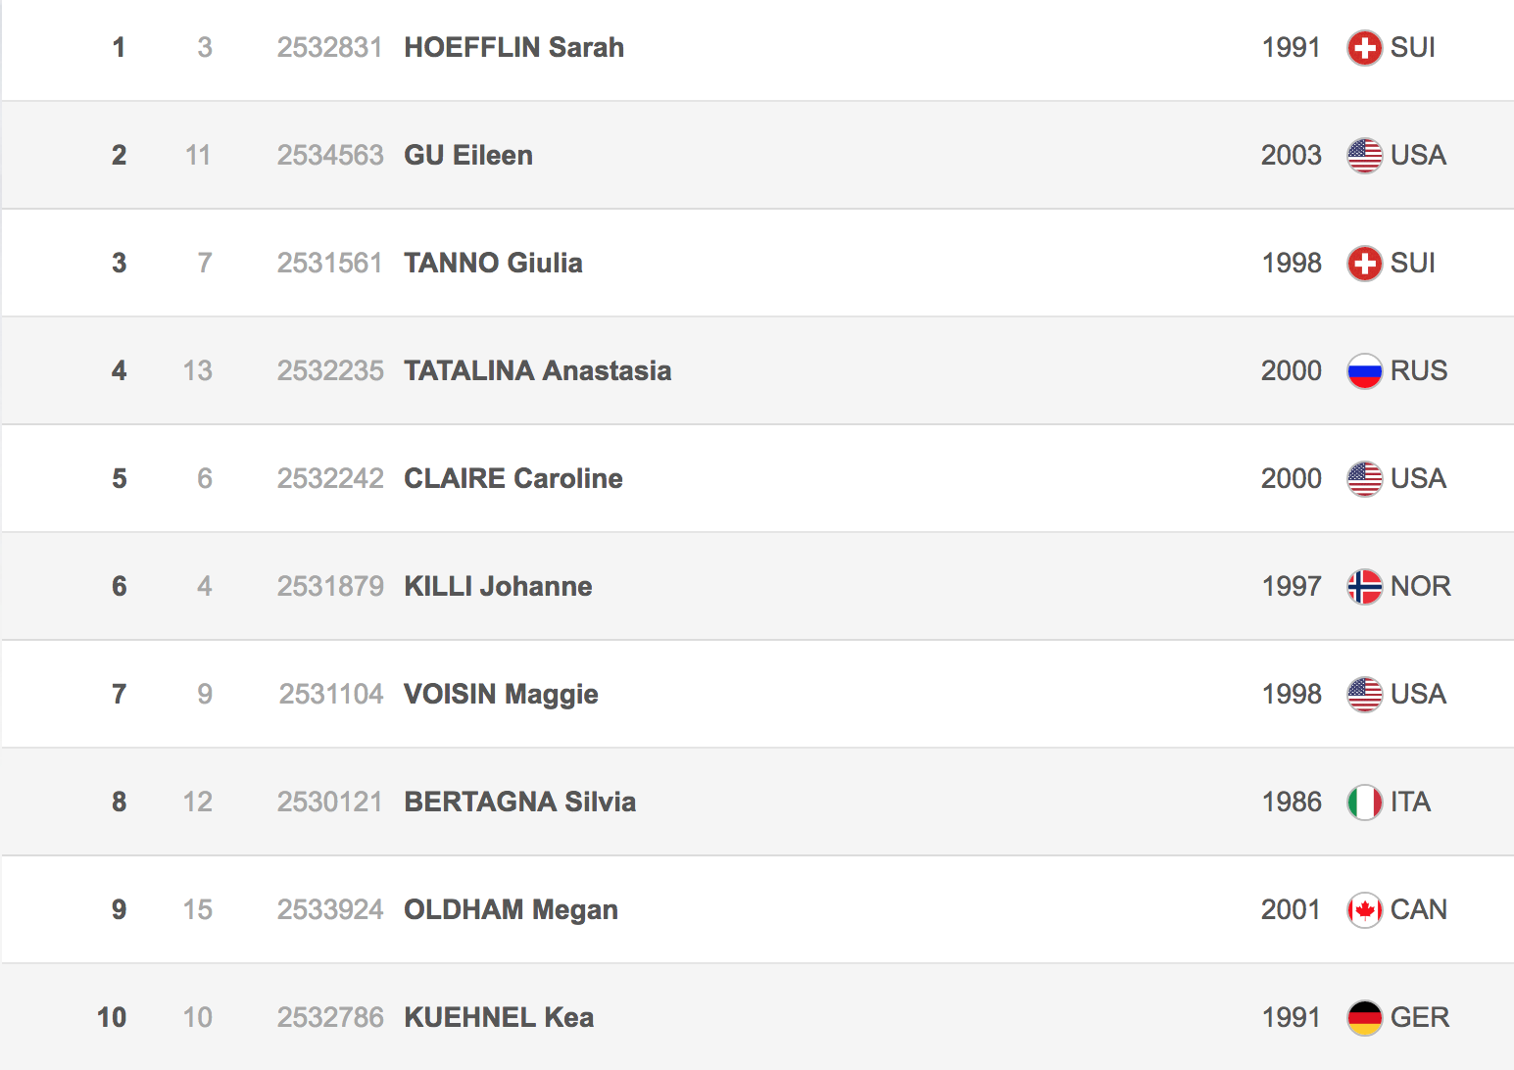This screenshot has height=1070, width=1514.
Task: Click the Swiss flag icon beside TANNO Giulia
Action: pos(1364,264)
